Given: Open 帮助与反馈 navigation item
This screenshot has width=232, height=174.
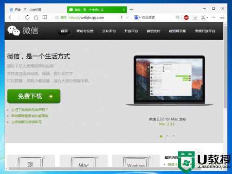Looking at the screenshot, I should coord(85,31).
